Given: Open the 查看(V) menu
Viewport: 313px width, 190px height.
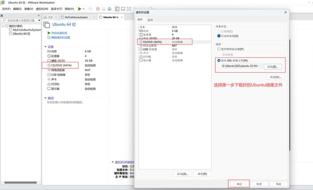Looking at the screenshot, I should point(29,9).
